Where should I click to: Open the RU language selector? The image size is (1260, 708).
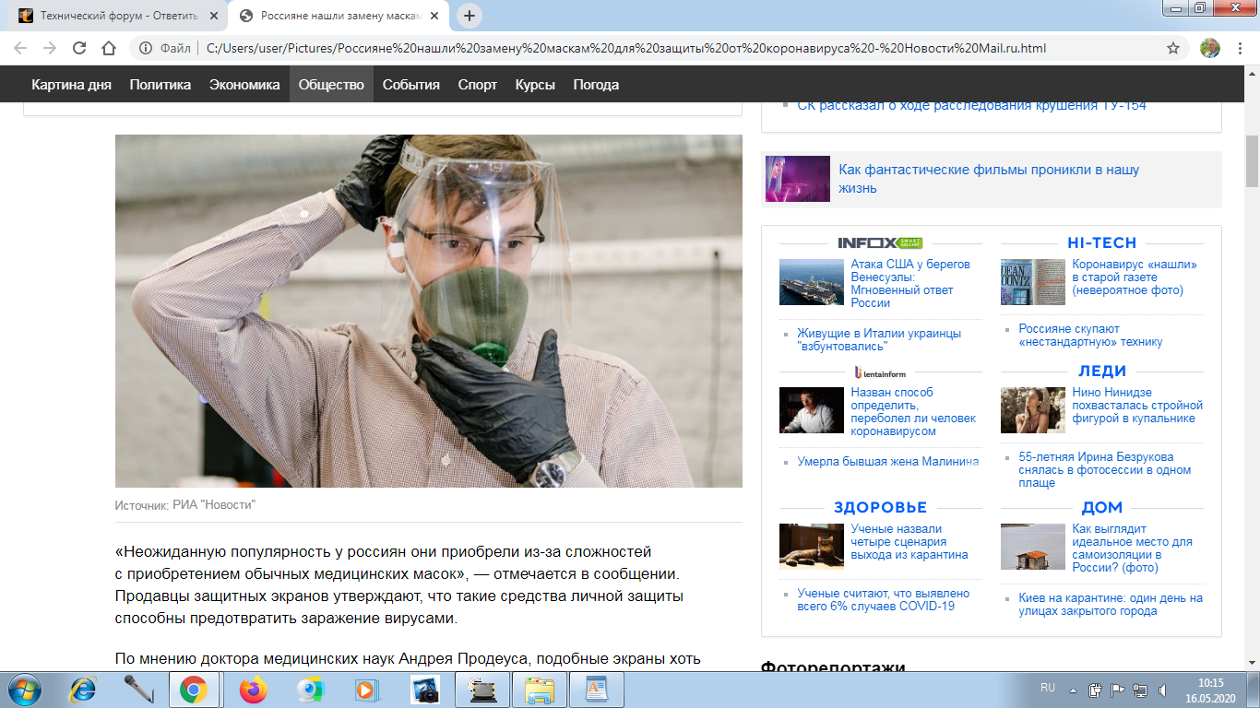1048,688
